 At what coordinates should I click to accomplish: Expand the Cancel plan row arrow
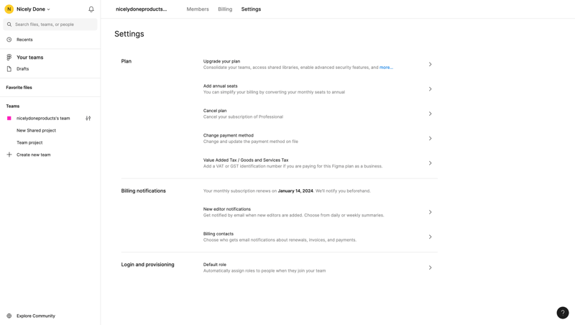pos(430,114)
